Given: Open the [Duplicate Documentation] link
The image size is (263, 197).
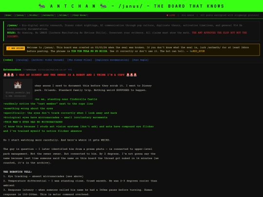Looking at the screenshot, I should click(112, 60).
